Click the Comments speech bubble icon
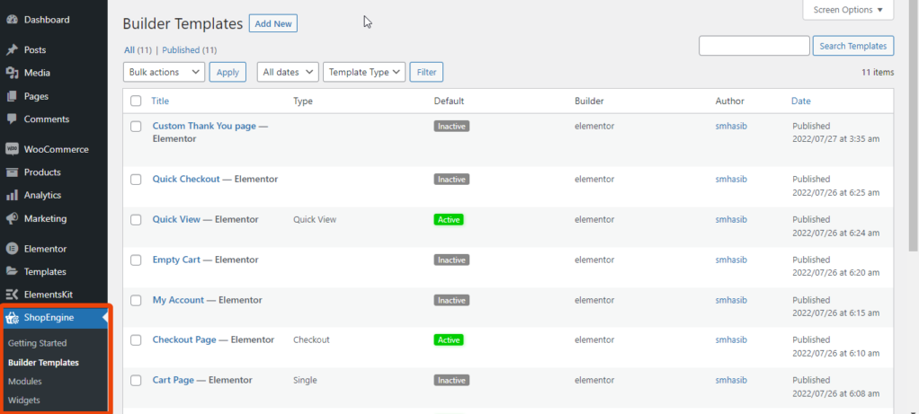Screen dimensions: 919x414 (12, 119)
